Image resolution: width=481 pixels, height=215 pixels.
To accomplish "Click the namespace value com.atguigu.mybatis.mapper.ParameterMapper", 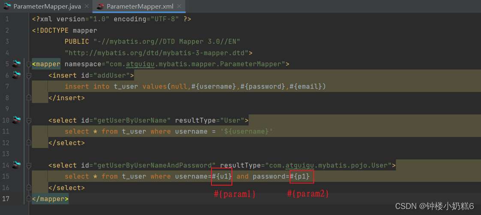I will [195, 64].
